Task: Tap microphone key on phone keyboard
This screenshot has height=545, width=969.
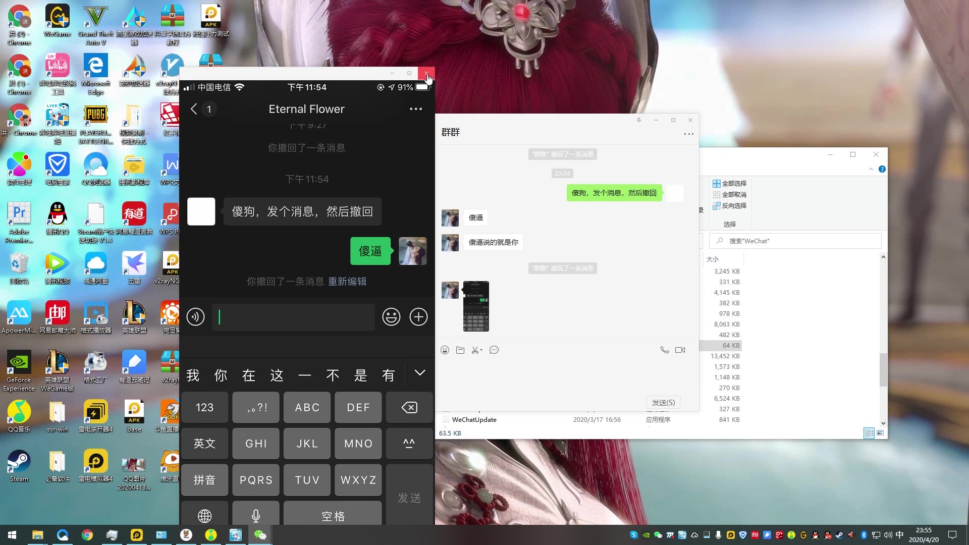Action: click(x=256, y=515)
